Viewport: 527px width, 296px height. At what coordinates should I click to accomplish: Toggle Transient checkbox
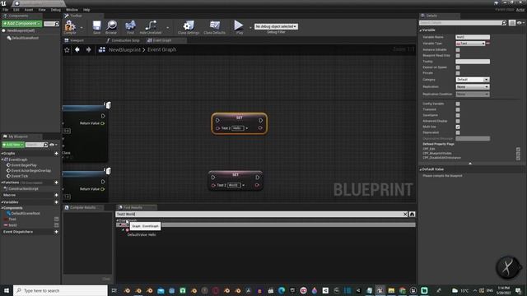458,109
